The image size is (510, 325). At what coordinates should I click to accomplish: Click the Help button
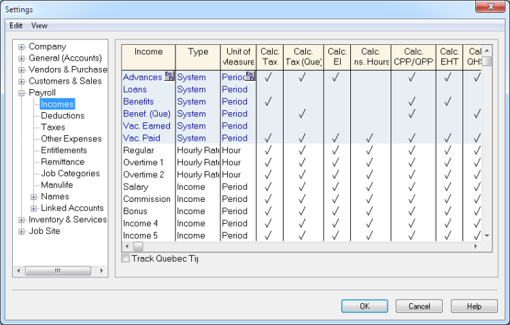coord(474,307)
